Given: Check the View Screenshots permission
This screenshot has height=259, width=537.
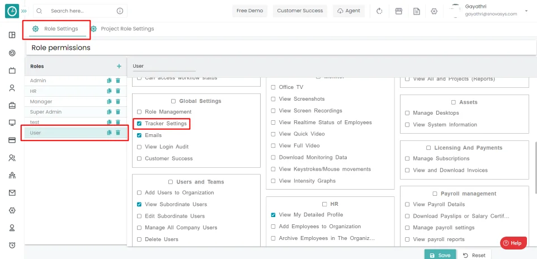Looking at the screenshot, I should [x=273, y=99].
